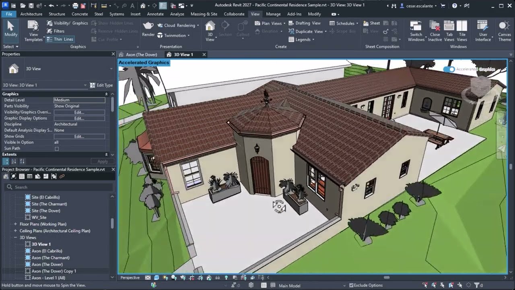
Task: Click the Text 'A' tool in the quick access toolbar
Action: pyautogui.click(x=132, y=6)
